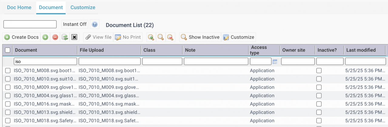Open the Customize tab
The image size is (388, 127).
click(x=83, y=8)
